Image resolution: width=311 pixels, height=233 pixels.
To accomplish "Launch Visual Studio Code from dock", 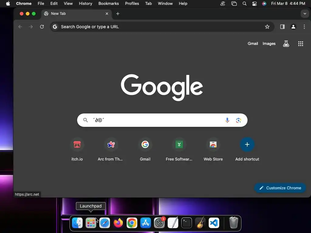I will click(x=214, y=223).
